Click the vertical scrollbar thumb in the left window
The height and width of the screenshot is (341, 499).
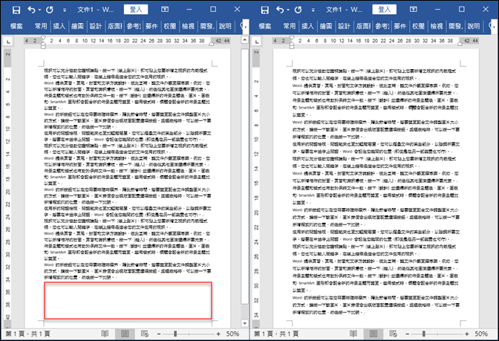[244, 176]
